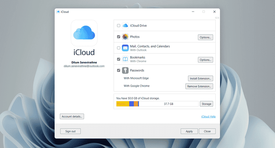Screen dimensions: 275x148
Task: Click the With Chrome subtitle
Action: pyautogui.click(x=138, y=61)
